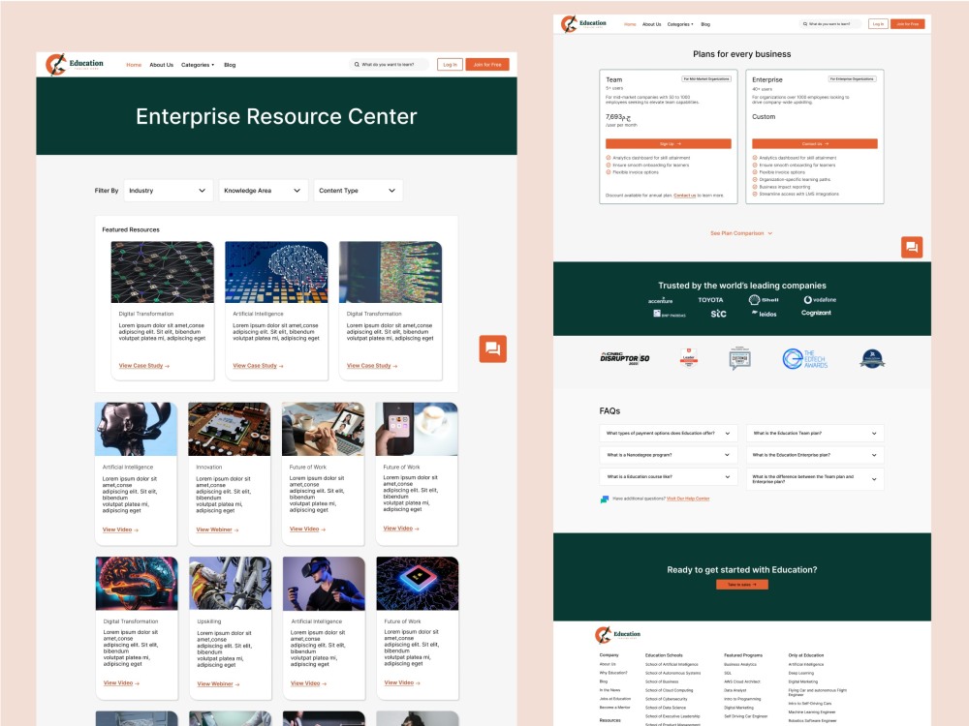The image size is (969, 726).
Task: Open View Webinar link on Innovation card
Action: (x=217, y=529)
